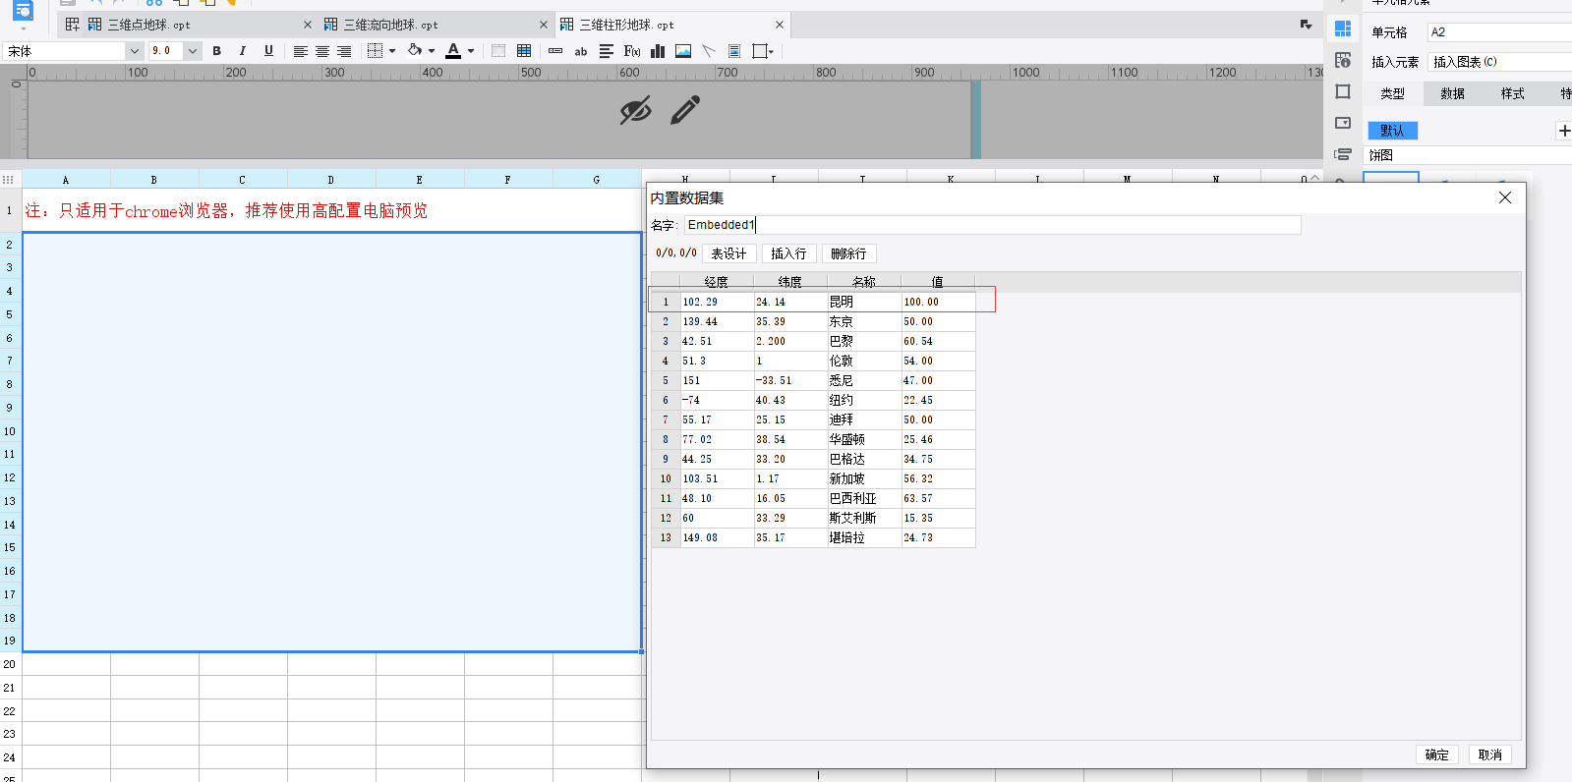Click the floating element rectangle icon
Image resolution: width=1572 pixels, height=782 pixels.
point(759,51)
